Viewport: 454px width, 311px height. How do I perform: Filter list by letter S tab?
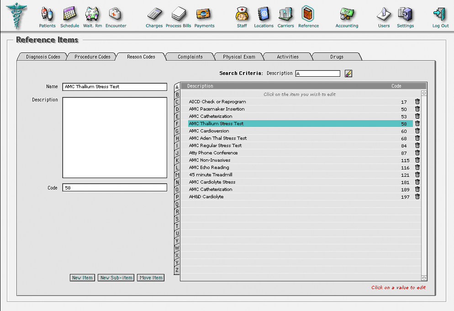177,219
